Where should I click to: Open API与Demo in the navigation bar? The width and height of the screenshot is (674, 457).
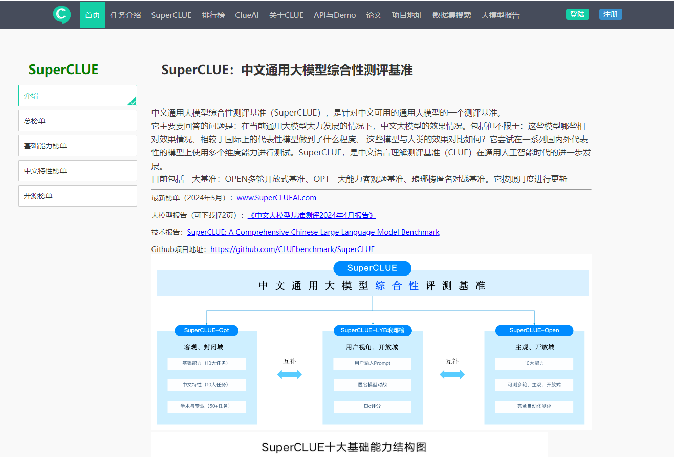tap(335, 15)
